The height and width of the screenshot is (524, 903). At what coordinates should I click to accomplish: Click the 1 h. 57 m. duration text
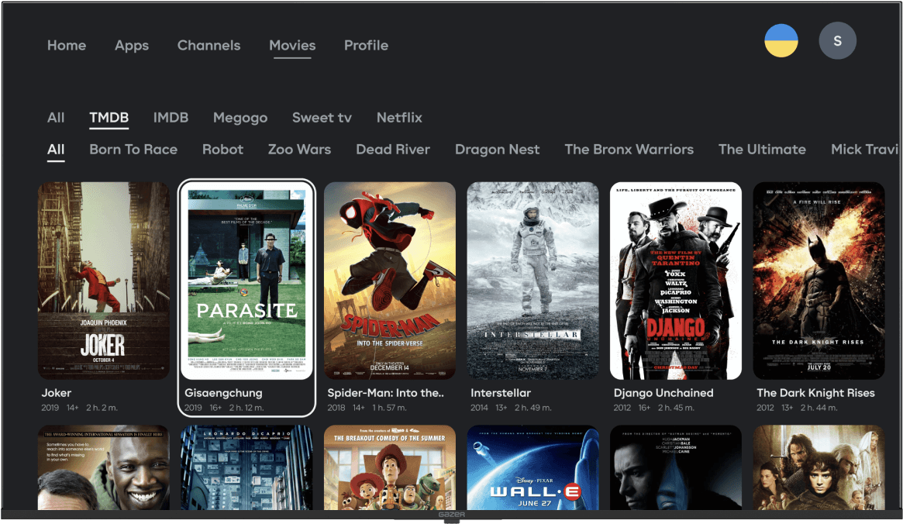click(x=389, y=408)
